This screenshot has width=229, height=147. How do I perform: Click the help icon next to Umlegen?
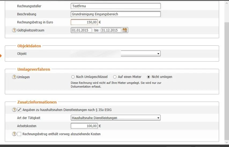point(14,77)
